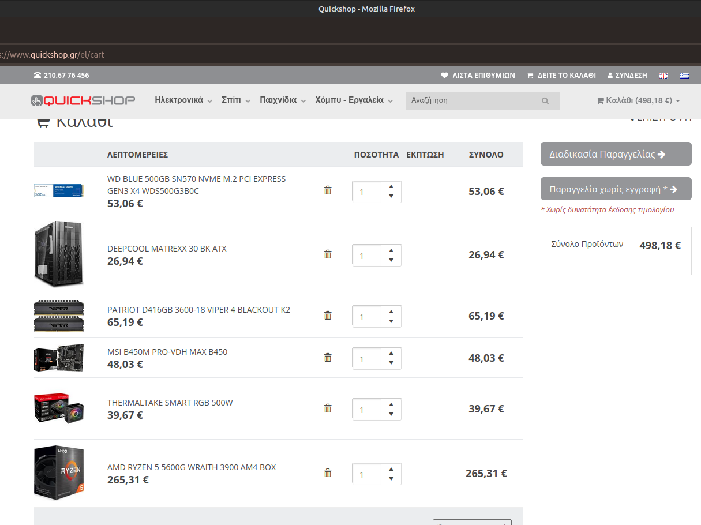Image resolution: width=701 pixels, height=525 pixels.
Task: Decrease quantity of WD Blue SSD
Action: [x=391, y=196]
